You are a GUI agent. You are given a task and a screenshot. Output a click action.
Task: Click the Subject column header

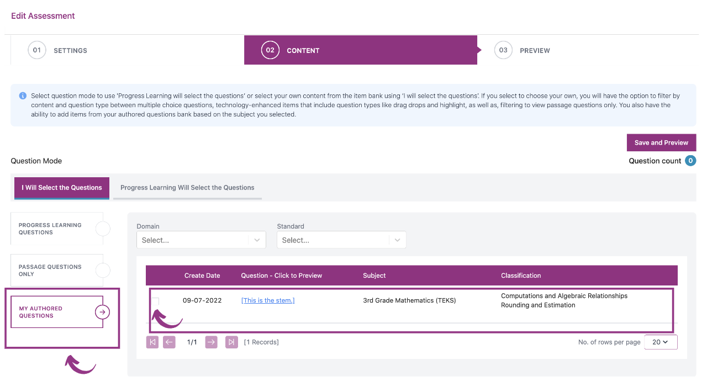click(x=374, y=276)
